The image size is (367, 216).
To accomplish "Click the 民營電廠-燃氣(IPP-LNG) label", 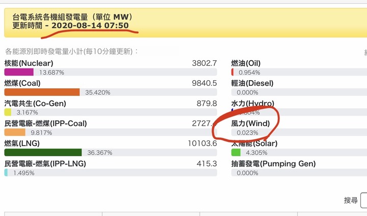I will point(45,164).
